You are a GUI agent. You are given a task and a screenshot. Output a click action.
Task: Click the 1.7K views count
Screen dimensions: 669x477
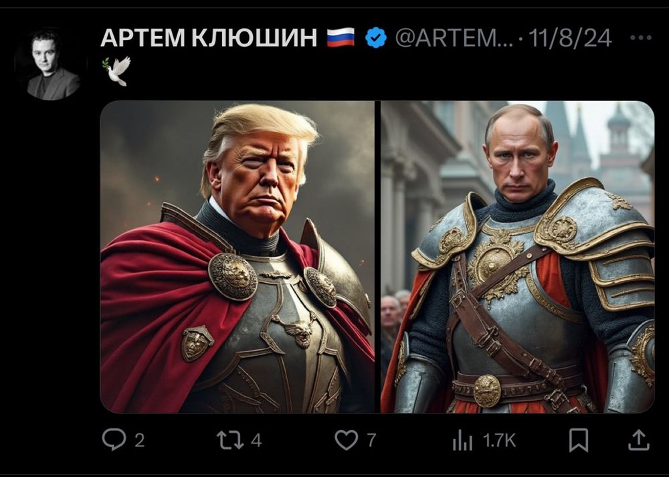[x=499, y=440]
